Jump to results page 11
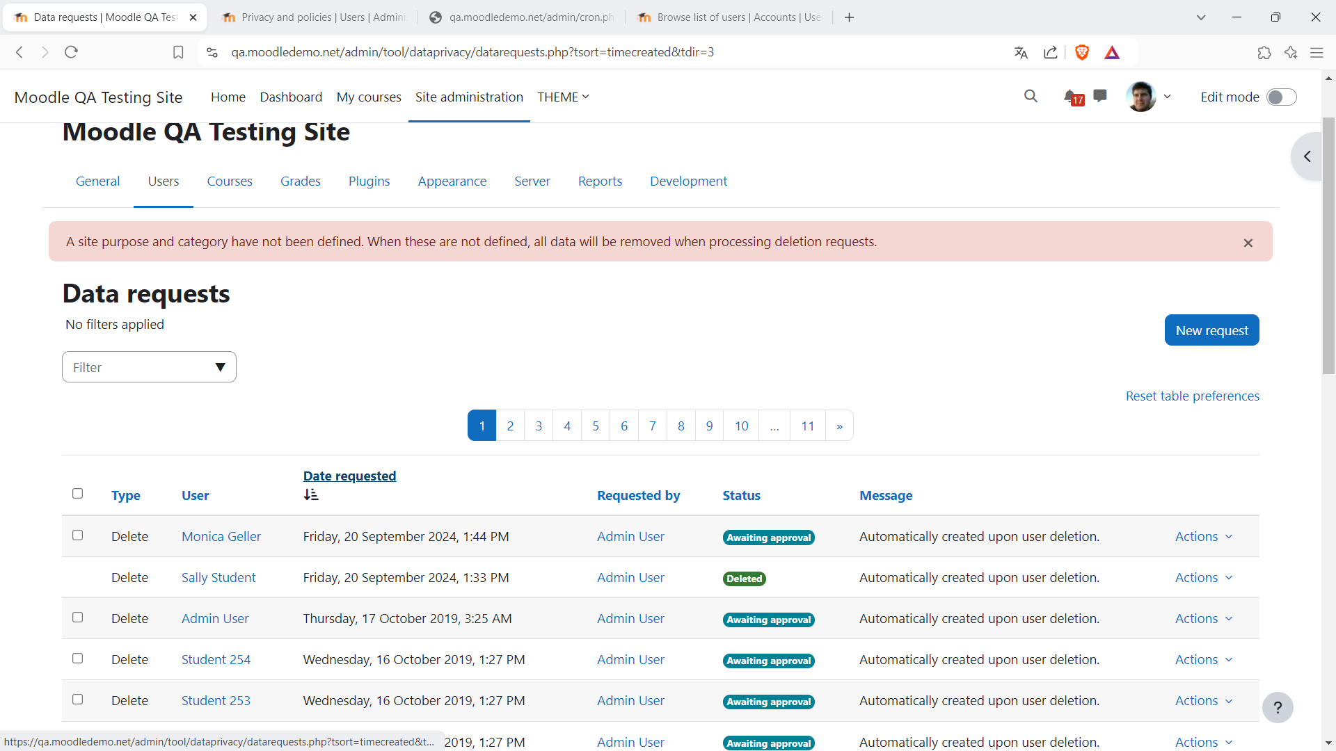Screen dimensions: 1336x751 pyautogui.click(x=807, y=426)
